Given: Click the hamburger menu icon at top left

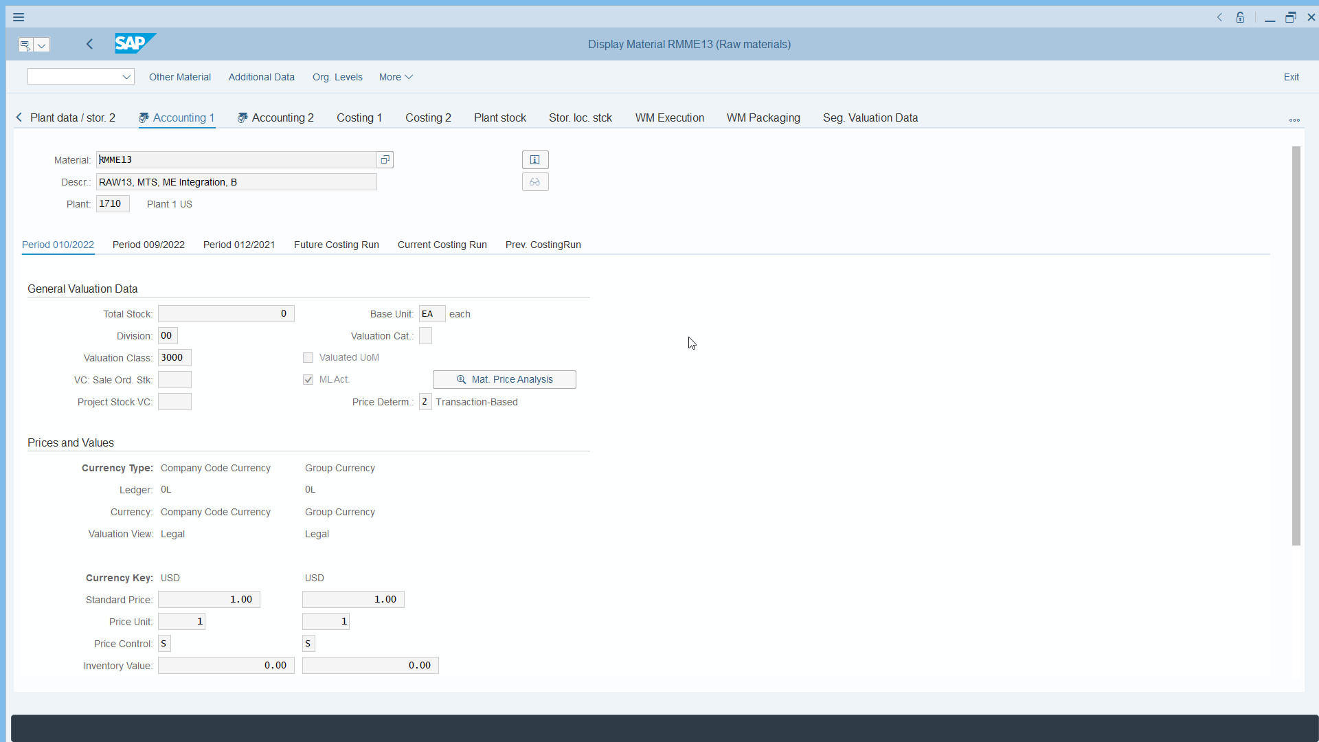Looking at the screenshot, I should click(19, 17).
